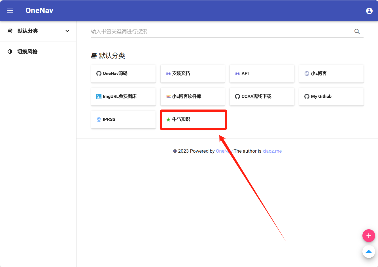Click the pink add bookmark button
The width and height of the screenshot is (378, 267).
coord(369,236)
